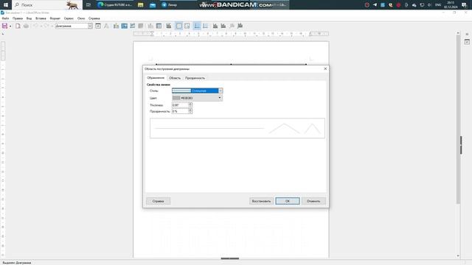
Task: Click the sidebar settings icon at top right
Action: (467, 35)
